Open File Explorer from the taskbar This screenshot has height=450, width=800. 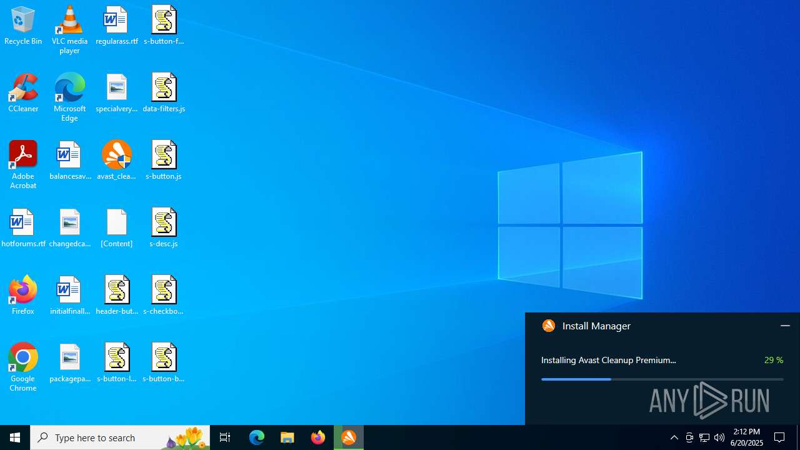287,437
